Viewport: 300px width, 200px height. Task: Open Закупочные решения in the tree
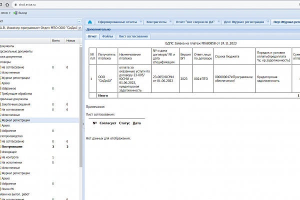click(x=16, y=104)
